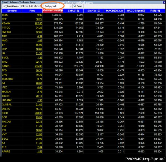The image size is (166, 162).
Task: Sort by the RSI(14) column header
Action: pyautogui.click(x=155, y=11)
